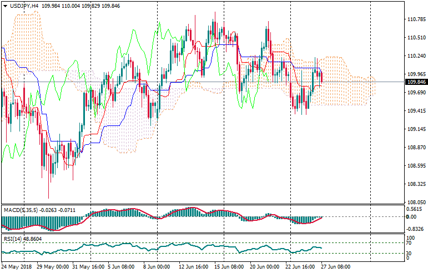Viewport: 428px width, 273px height.
Task: Click the 15 Jun 08:00 time label
Action: tap(229, 267)
